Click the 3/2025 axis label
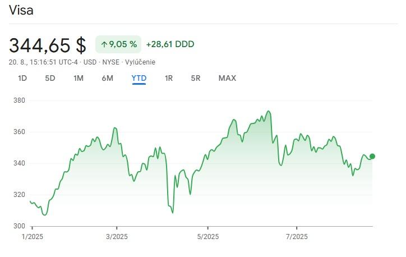406x257 pixels. pos(116,237)
